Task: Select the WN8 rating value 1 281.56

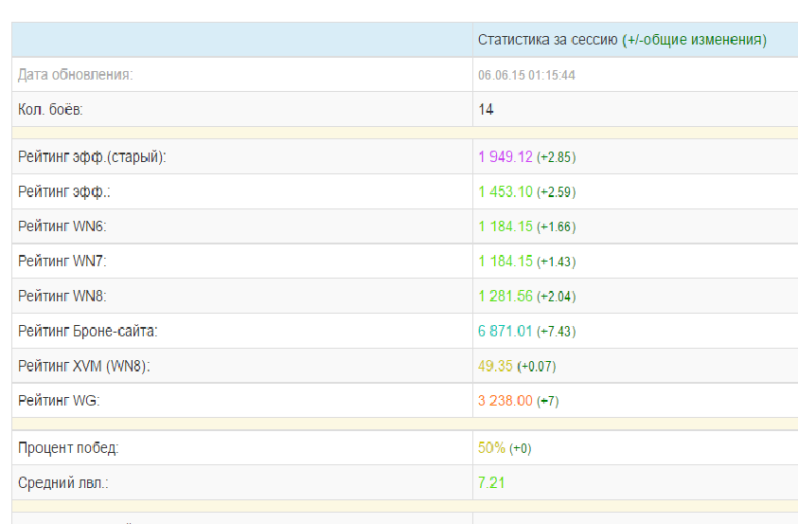Action: (505, 297)
